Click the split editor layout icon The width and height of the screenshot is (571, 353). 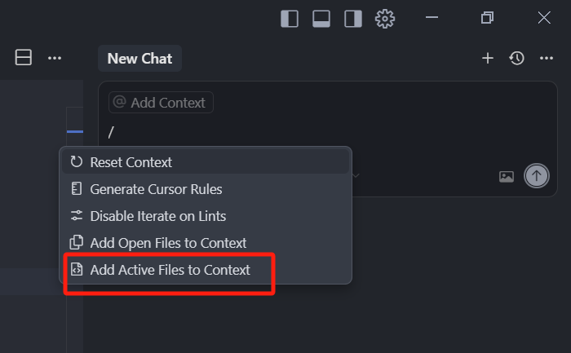tap(24, 58)
